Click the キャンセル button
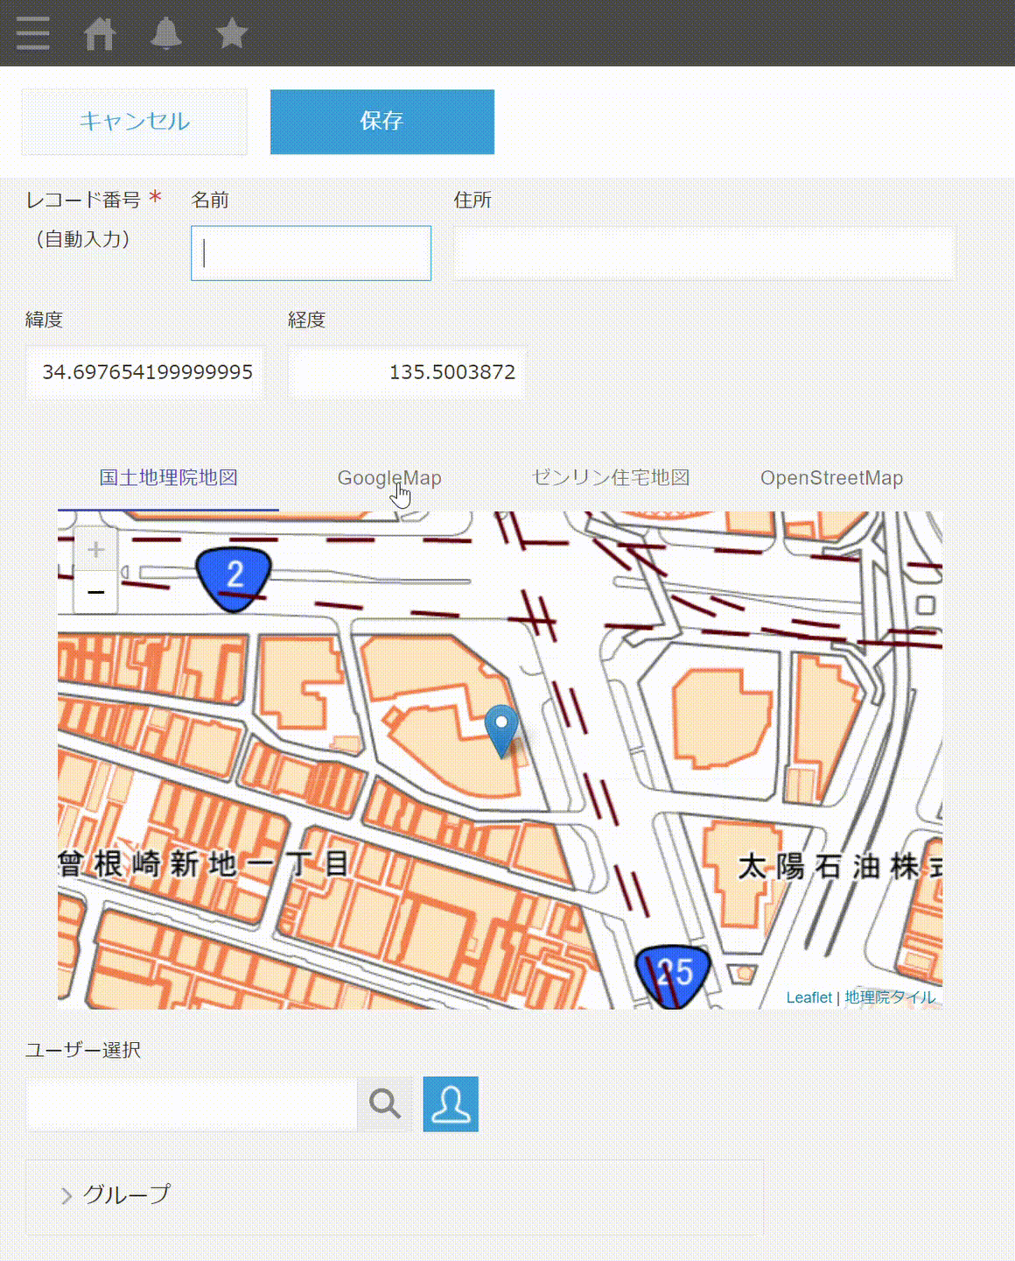 [x=134, y=122]
